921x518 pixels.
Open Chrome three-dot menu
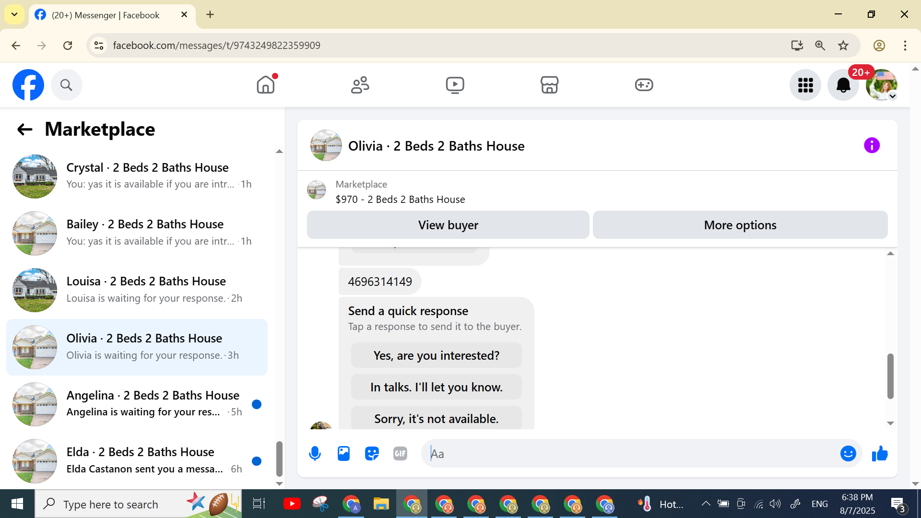click(905, 46)
